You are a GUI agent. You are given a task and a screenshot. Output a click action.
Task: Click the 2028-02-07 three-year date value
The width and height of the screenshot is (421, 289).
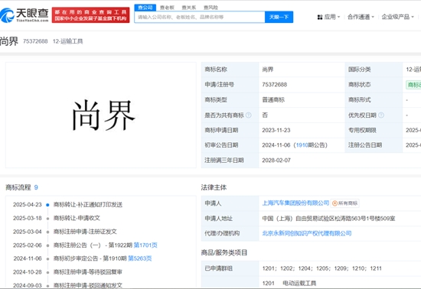tap(276, 161)
